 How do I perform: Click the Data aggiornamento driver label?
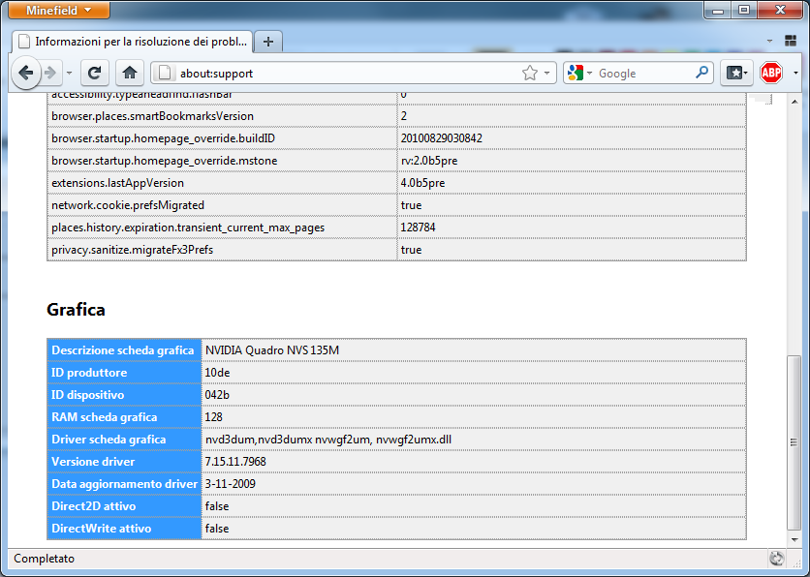pos(124,484)
